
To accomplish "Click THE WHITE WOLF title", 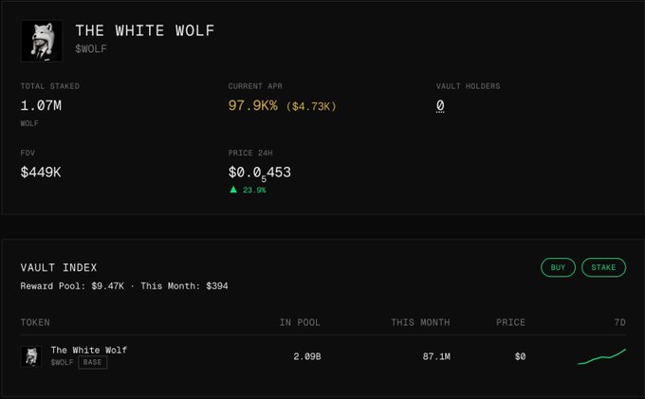I will click(145, 31).
